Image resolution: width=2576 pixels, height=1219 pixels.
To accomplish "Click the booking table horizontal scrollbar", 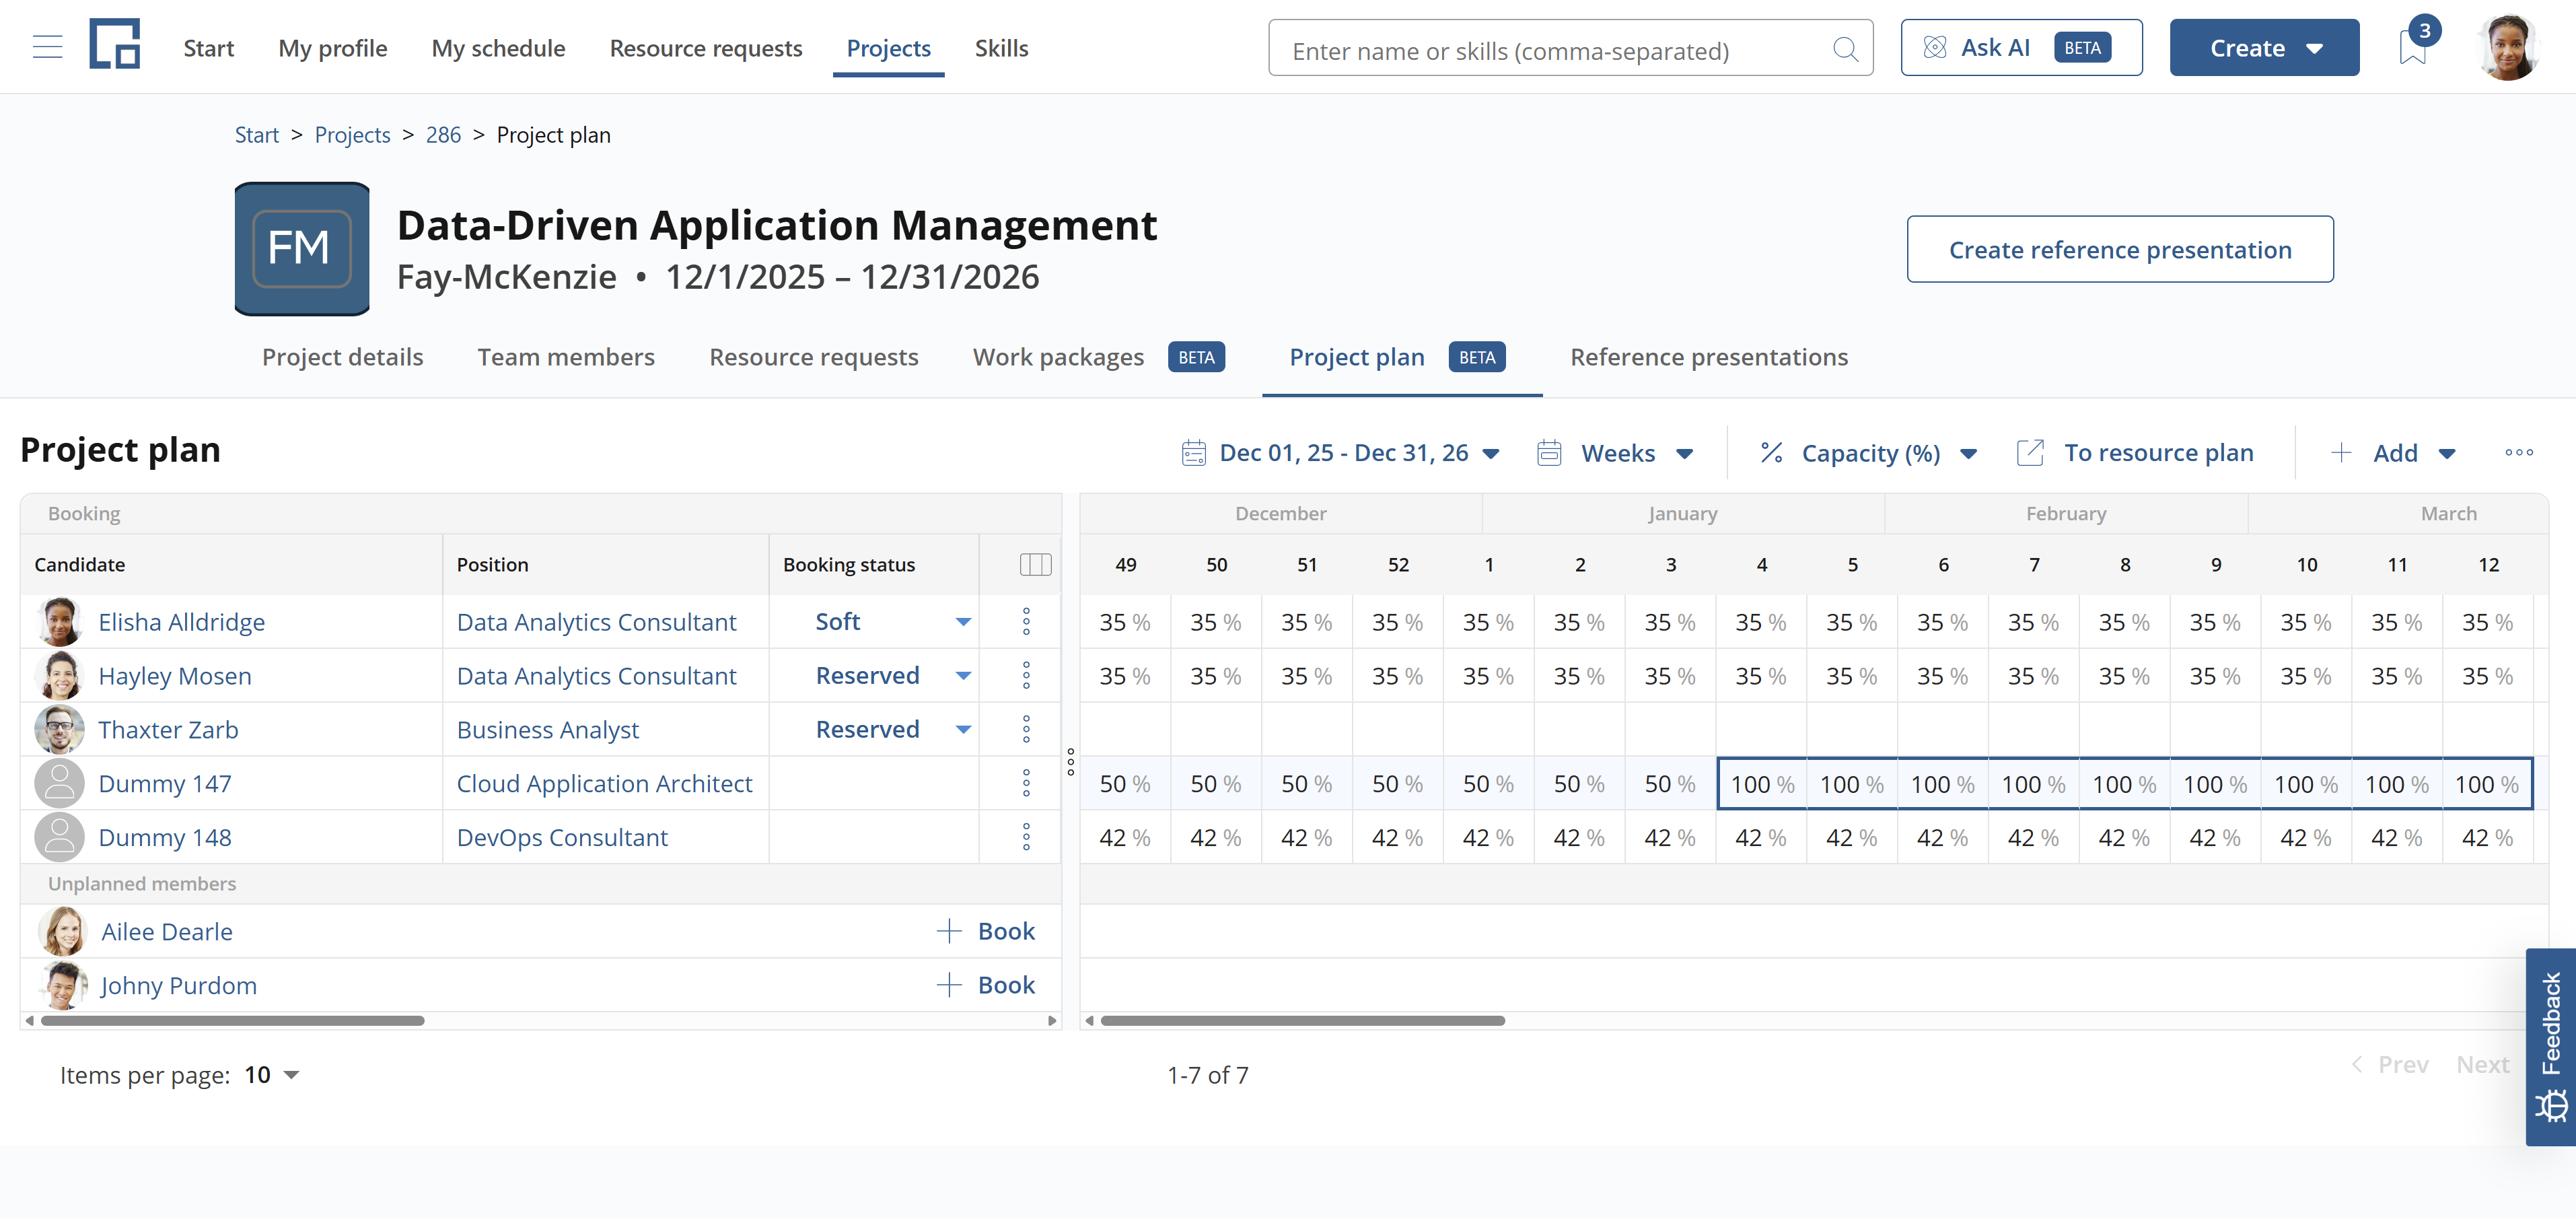I will (232, 1021).
